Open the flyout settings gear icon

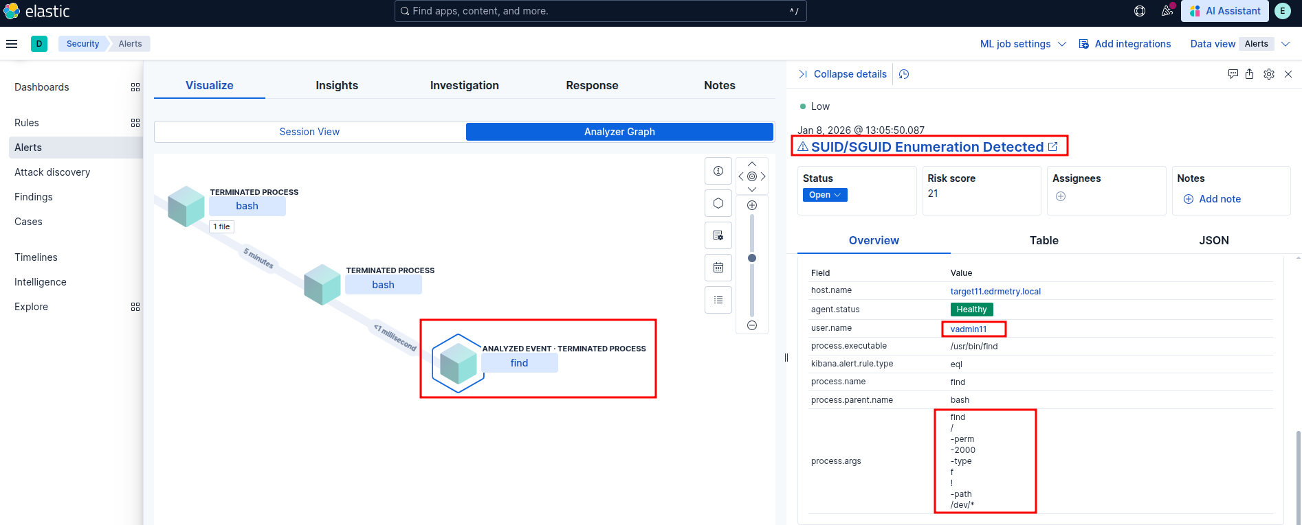(1269, 74)
